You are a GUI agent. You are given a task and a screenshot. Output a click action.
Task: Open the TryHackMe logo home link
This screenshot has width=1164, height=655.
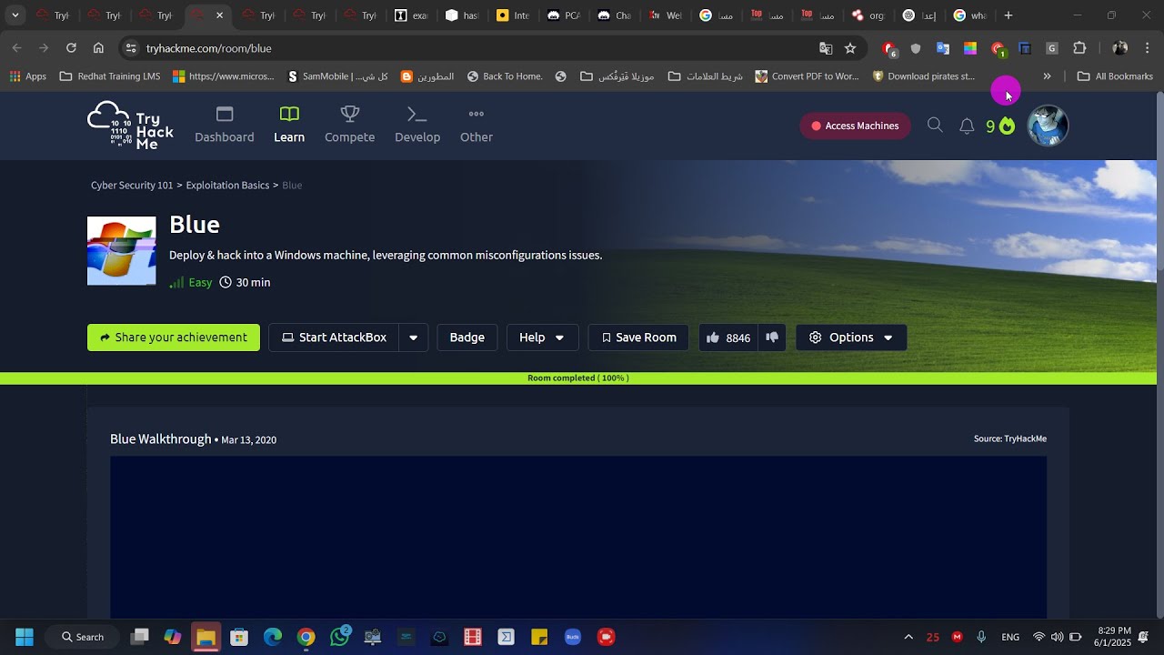130,126
